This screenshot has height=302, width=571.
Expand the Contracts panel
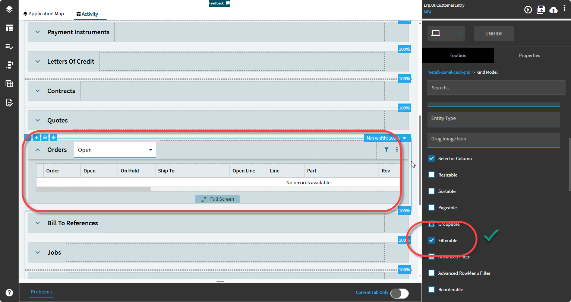click(x=37, y=91)
